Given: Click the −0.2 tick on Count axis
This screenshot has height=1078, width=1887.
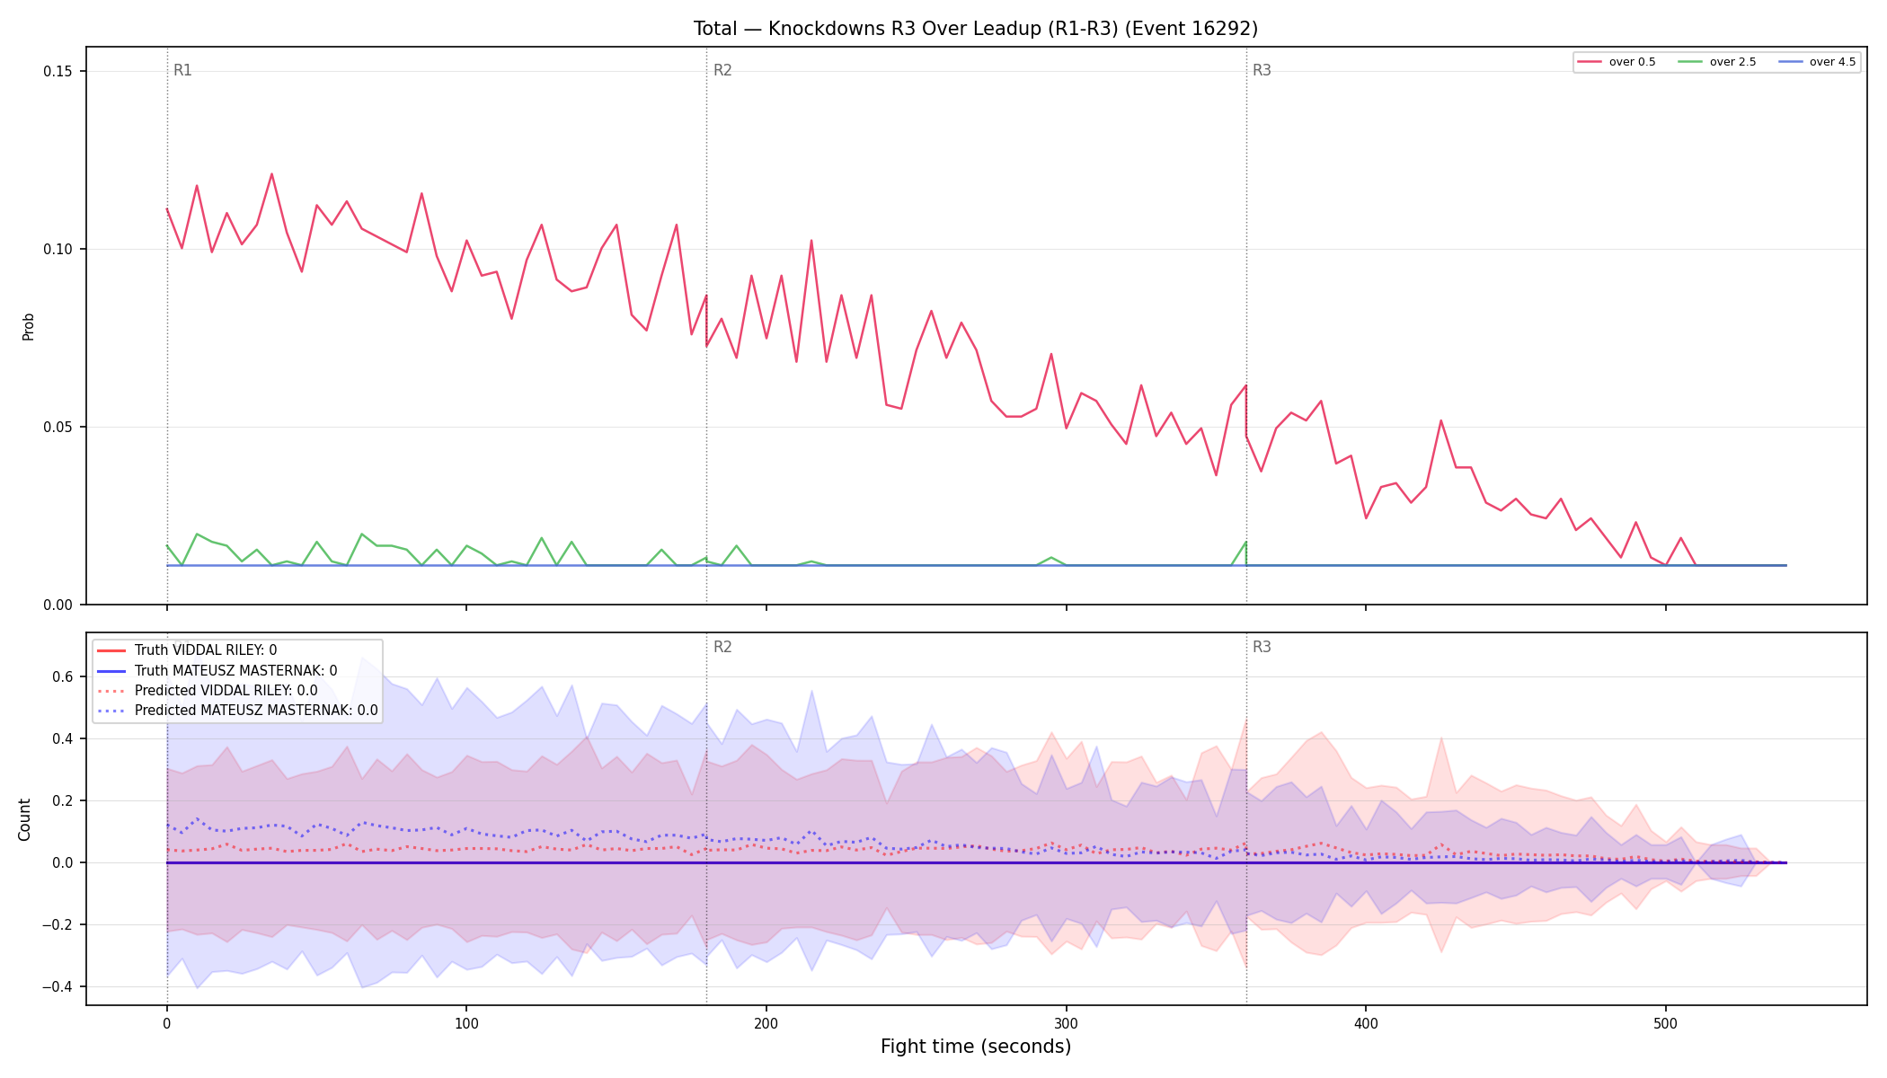Looking at the screenshot, I should (x=58, y=925).
